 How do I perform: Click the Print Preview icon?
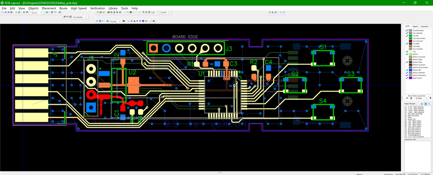pos(111,12)
